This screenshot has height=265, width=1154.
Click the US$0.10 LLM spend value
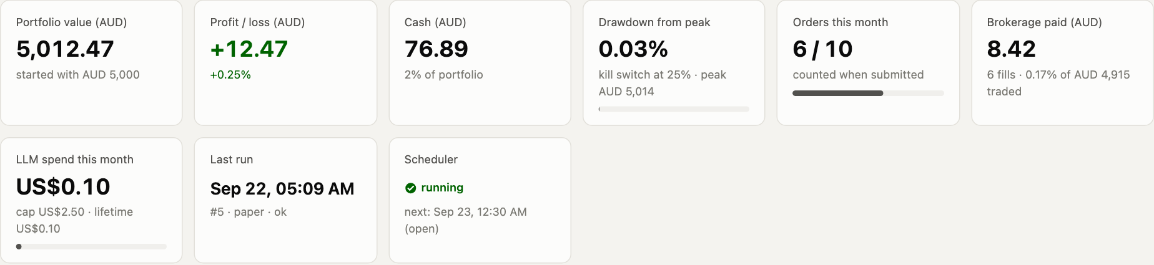point(63,186)
